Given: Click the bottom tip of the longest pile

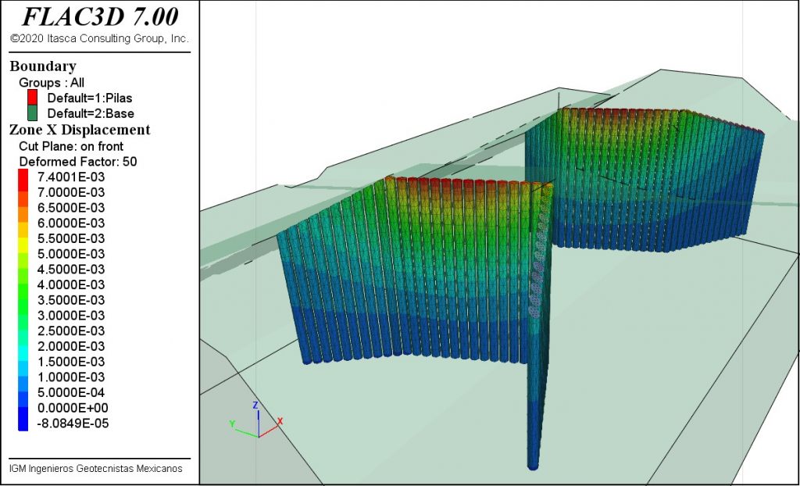Looking at the screenshot, I should pyautogui.click(x=533, y=466).
